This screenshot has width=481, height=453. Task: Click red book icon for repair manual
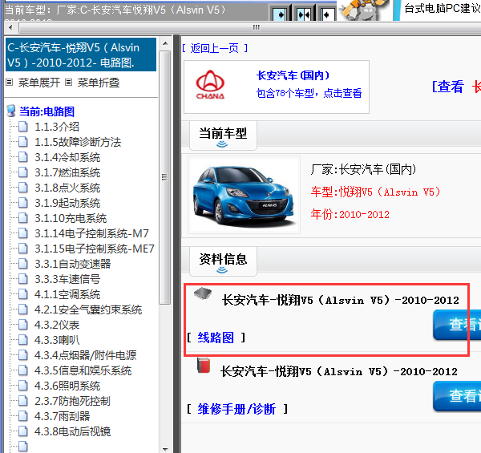tap(204, 366)
